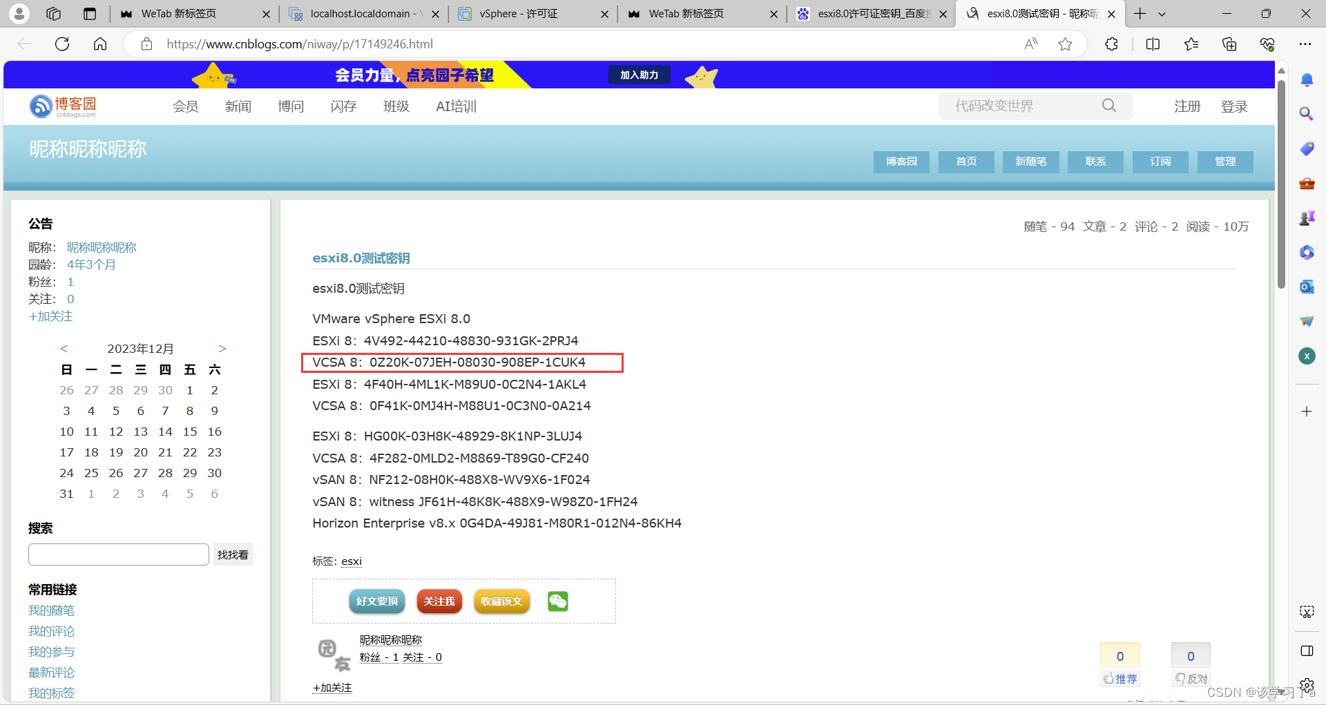Open 博问 in the top navigation
Viewport: 1326px width, 705px height.
tap(291, 106)
